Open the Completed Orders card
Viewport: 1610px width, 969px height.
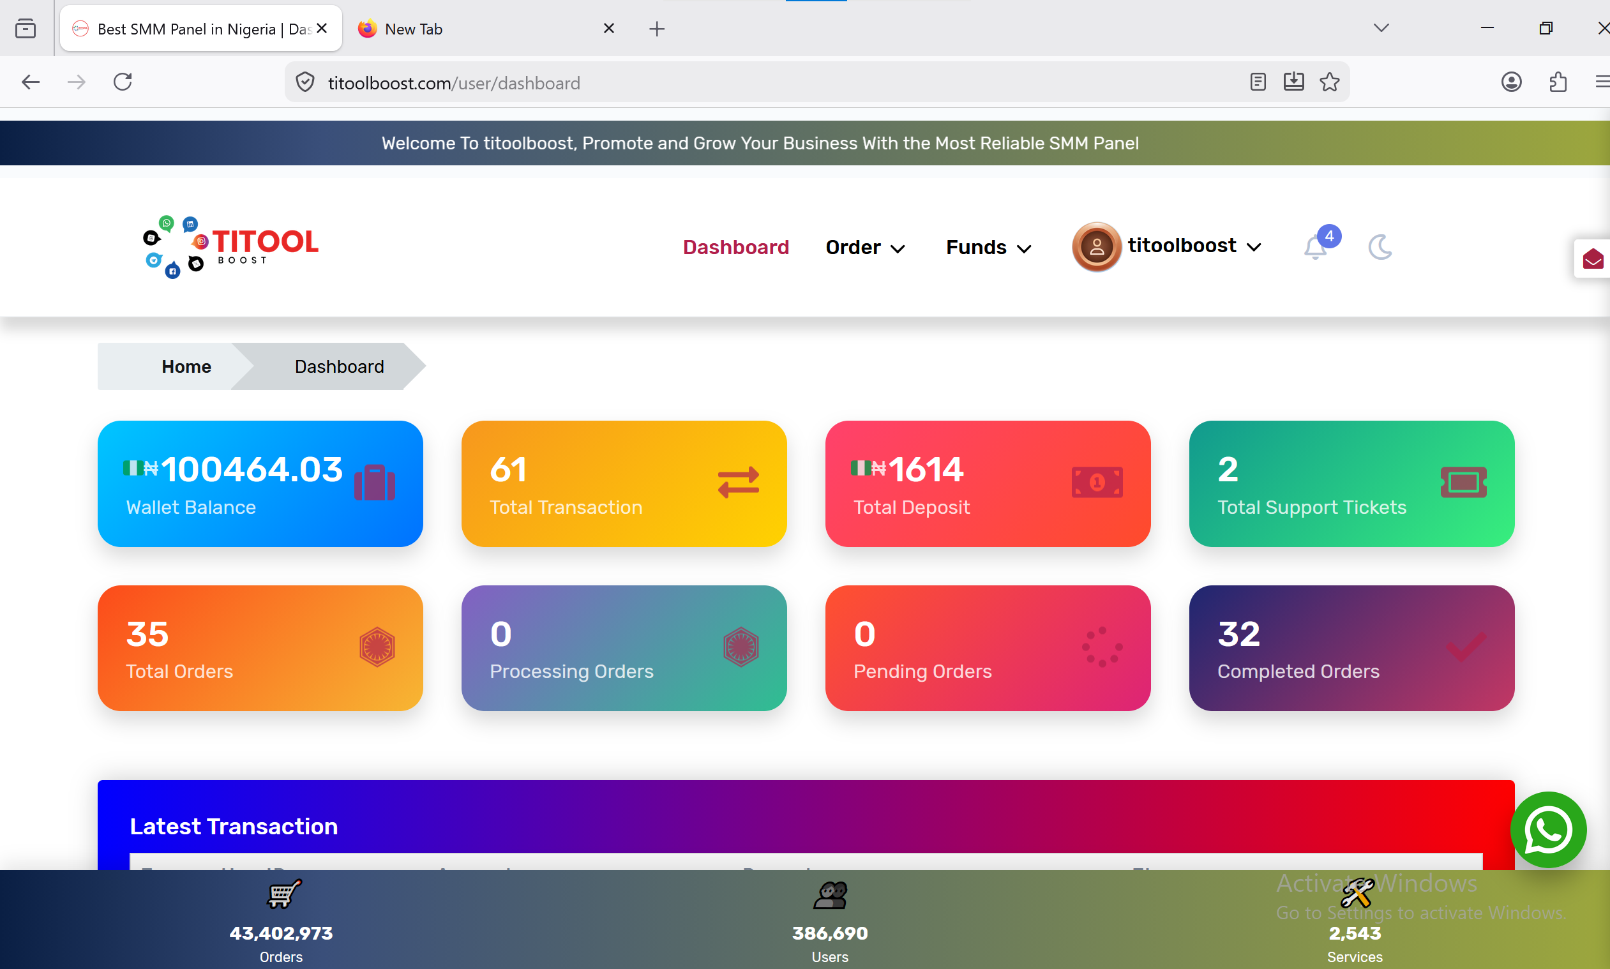1351,648
